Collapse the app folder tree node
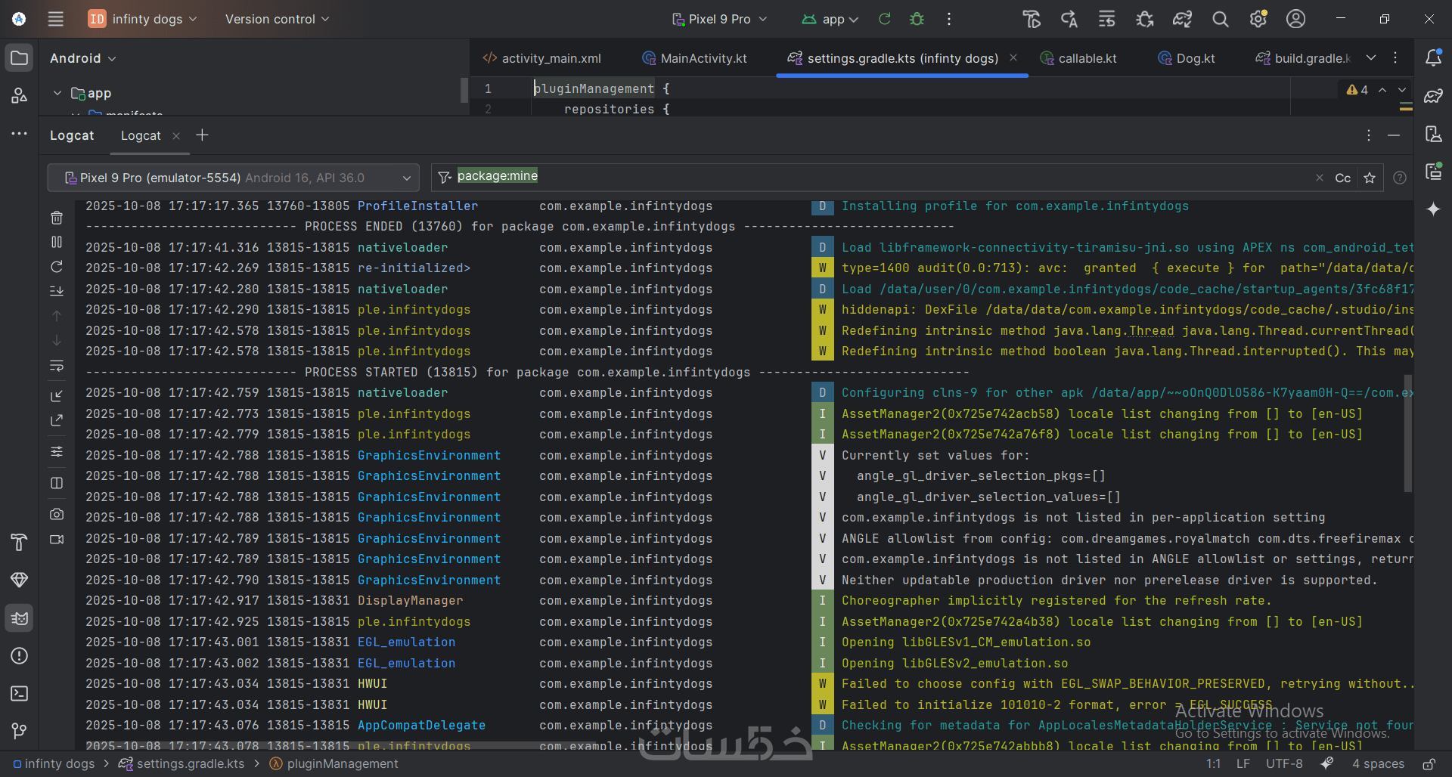Viewport: 1452px width, 777px height. (57, 93)
